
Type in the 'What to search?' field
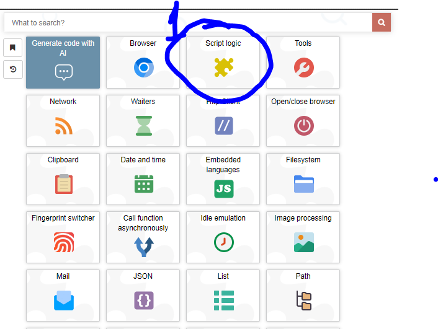186,23
